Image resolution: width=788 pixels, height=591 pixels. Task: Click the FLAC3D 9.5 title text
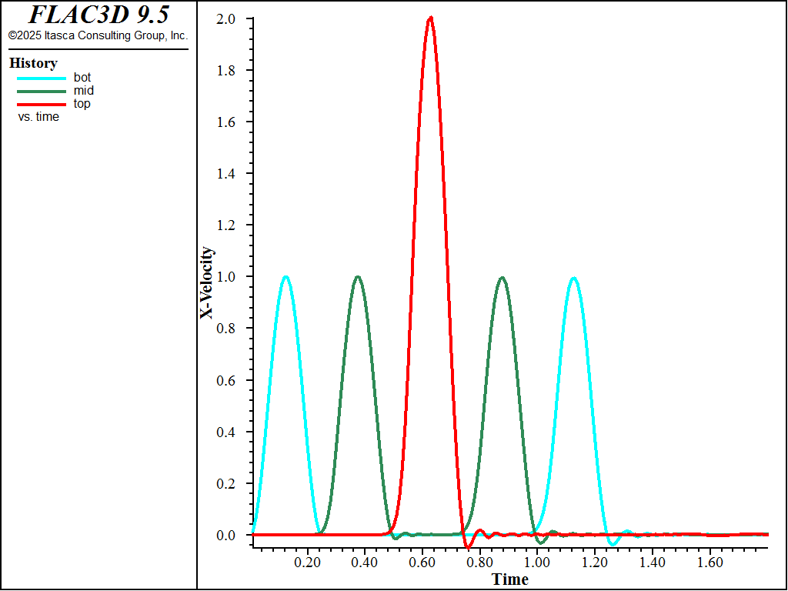[x=98, y=15]
